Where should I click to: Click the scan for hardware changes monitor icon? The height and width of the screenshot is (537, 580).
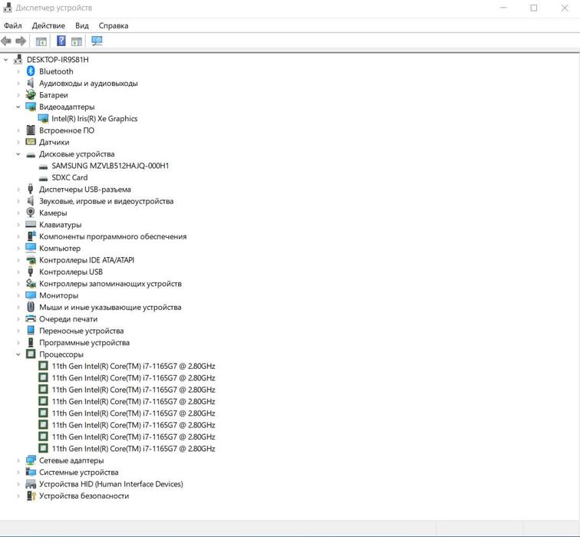pyautogui.click(x=97, y=41)
